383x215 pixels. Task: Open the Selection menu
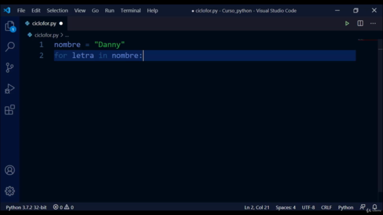(57, 11)
